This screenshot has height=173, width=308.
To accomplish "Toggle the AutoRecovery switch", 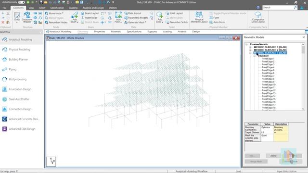I will (21, 2).
